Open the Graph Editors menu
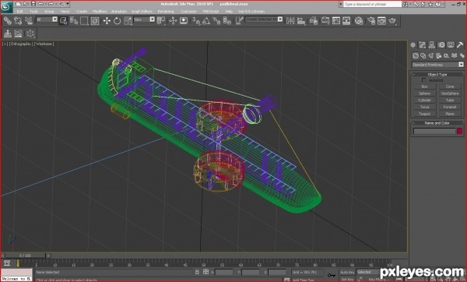Viewport: 467px width, 282px height. click(142, 12)
